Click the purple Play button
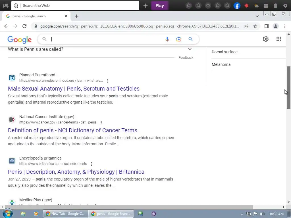The height and width of the screenshot is (218, 291). (x=160, y=6)
